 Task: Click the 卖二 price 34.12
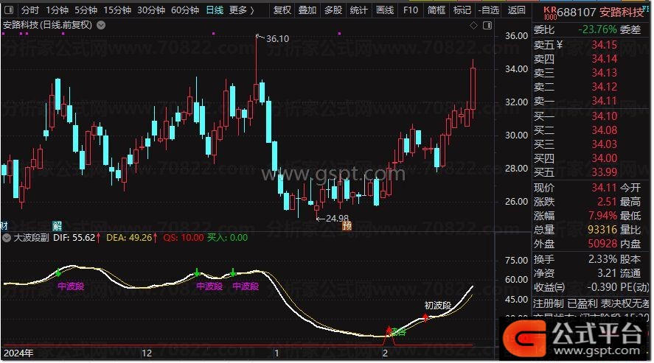pos(605,87)
